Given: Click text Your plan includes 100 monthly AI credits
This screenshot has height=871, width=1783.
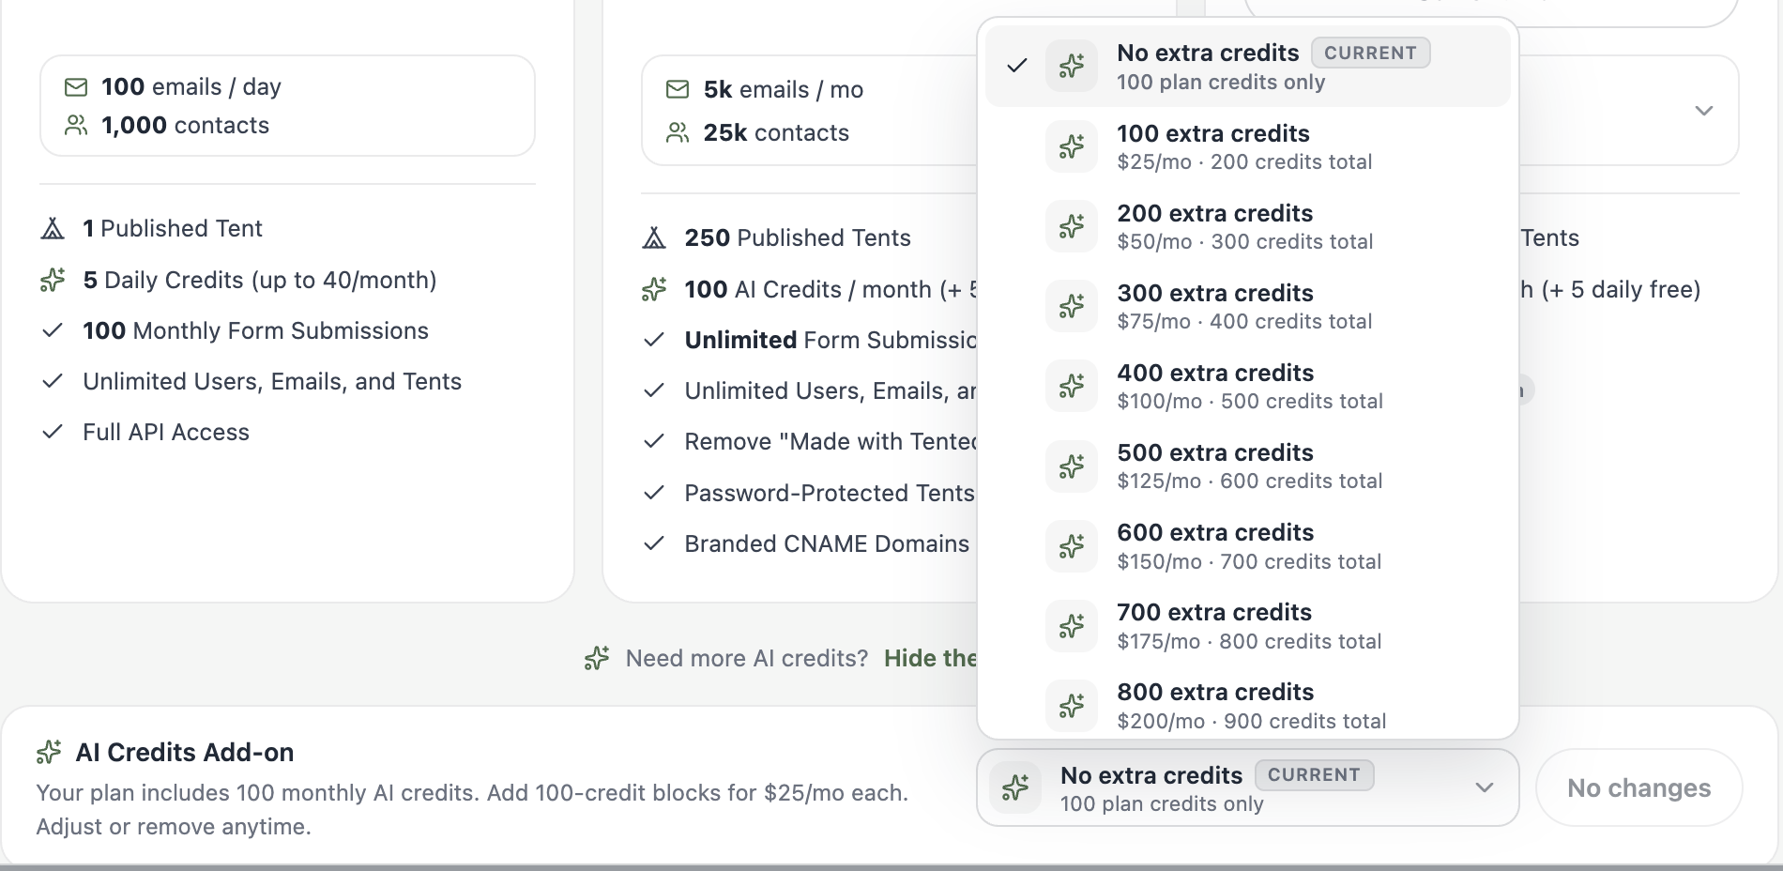Looking at the screenshot, I should (257, 793).
